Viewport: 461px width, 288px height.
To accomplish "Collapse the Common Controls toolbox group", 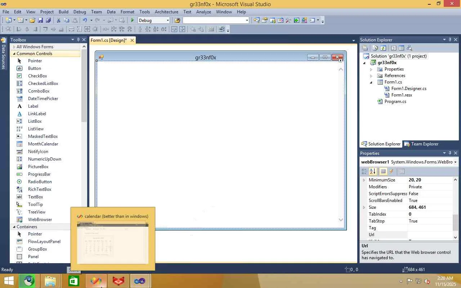I will [x=14, y=54].
